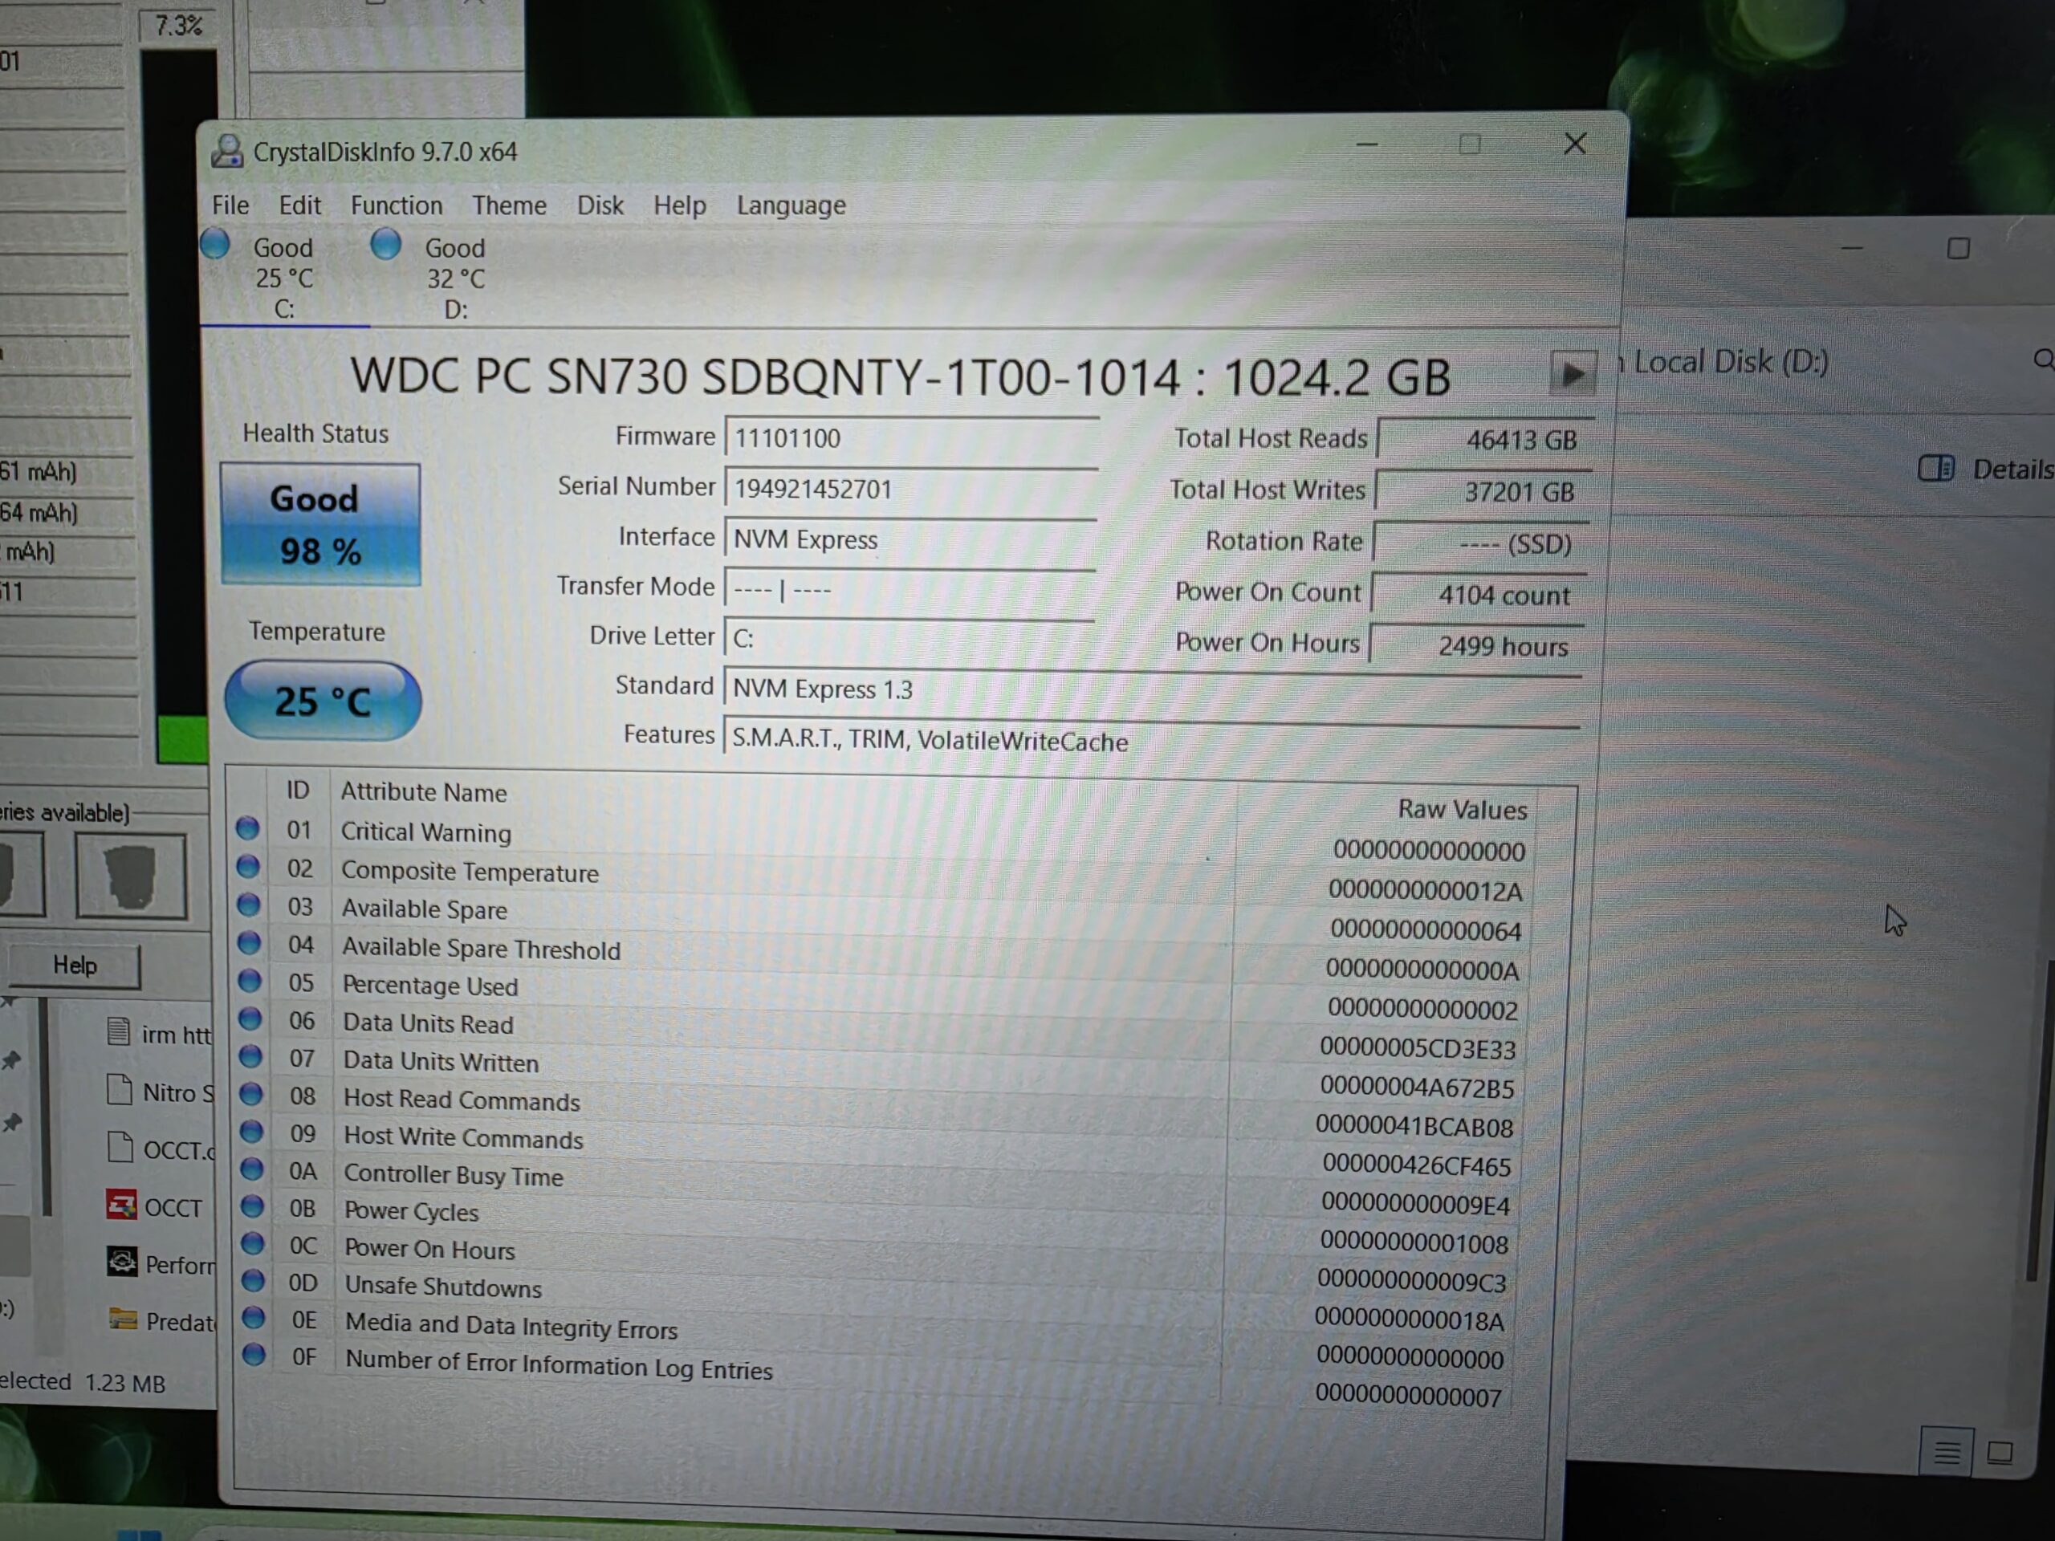
Task: Select the D: drive Good status orb
Action: [x=385, y=246]
